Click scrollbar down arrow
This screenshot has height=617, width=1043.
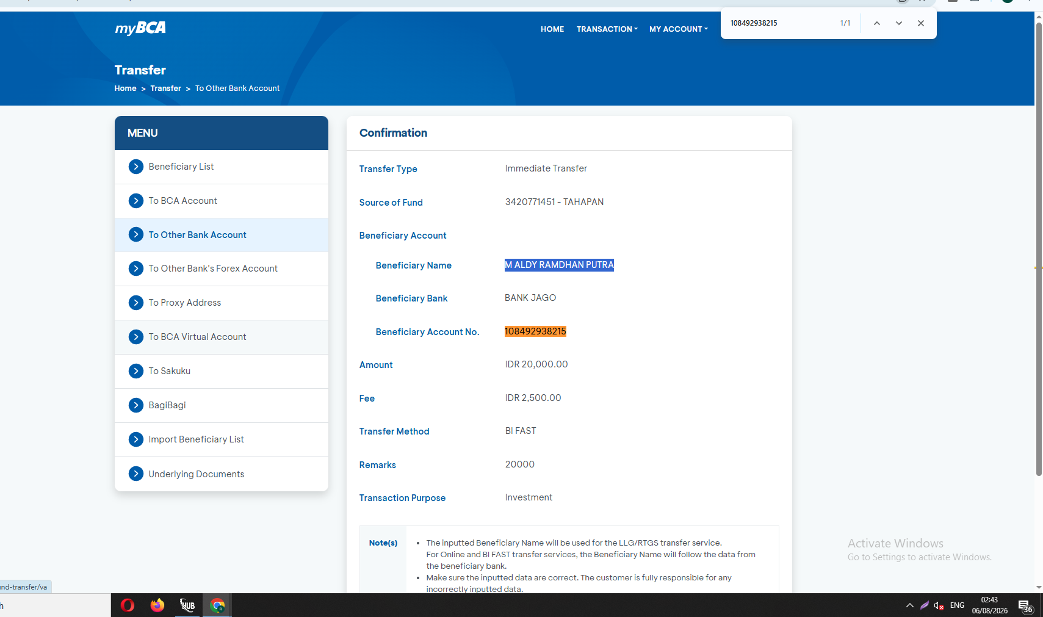click(1039, 587)
